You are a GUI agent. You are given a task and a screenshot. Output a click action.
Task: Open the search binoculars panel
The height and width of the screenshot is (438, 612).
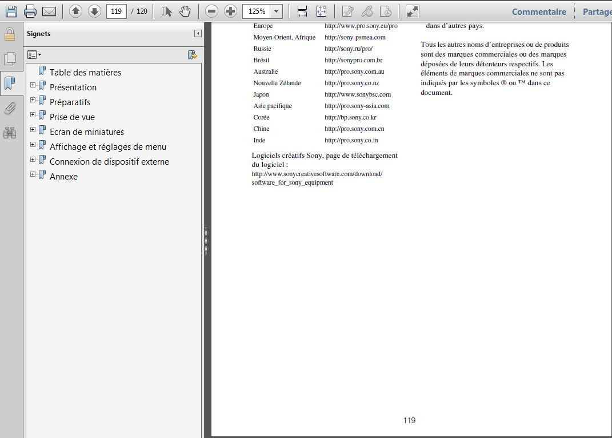point(10,133)
